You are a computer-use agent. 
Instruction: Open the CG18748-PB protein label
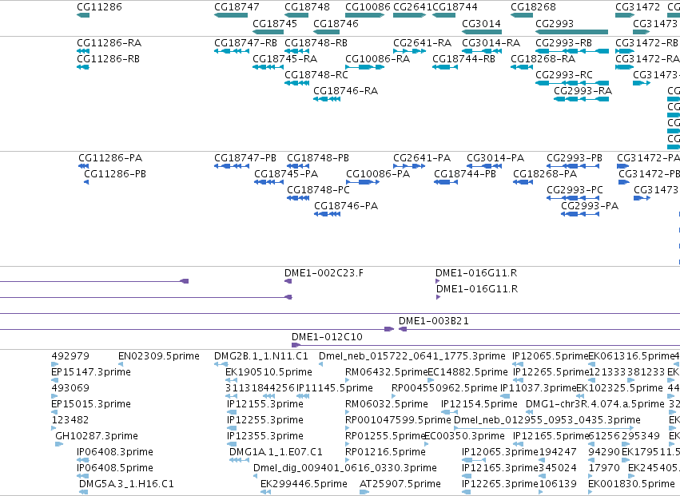[x=318, y=158]
